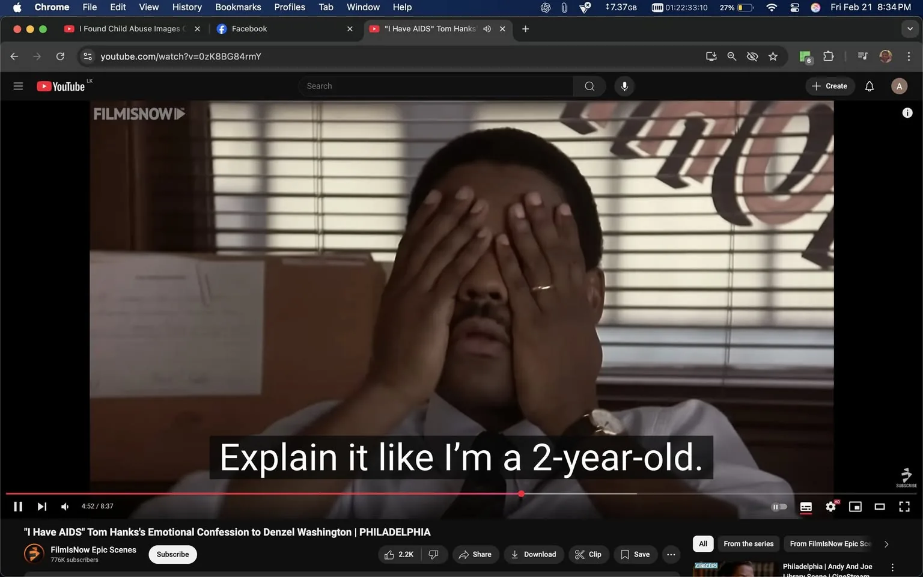The width and height of the screenshot is (923, 577).
Task: Click the video progress bar scrubber
Action: tap(521, 493)
